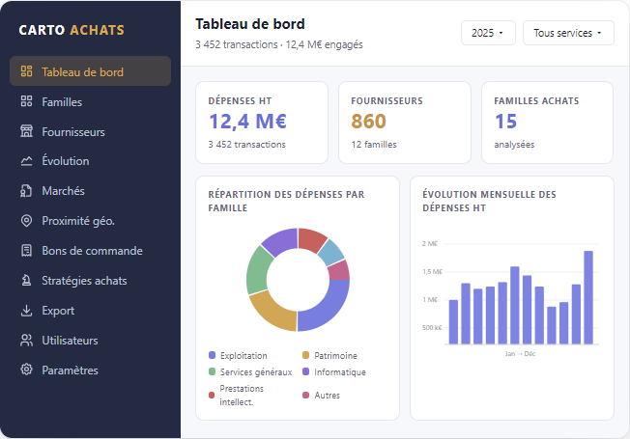The height and width of the screenshot is (439, 630).
Task: Go to the Fournisseurs section
Action: (91, 131)
